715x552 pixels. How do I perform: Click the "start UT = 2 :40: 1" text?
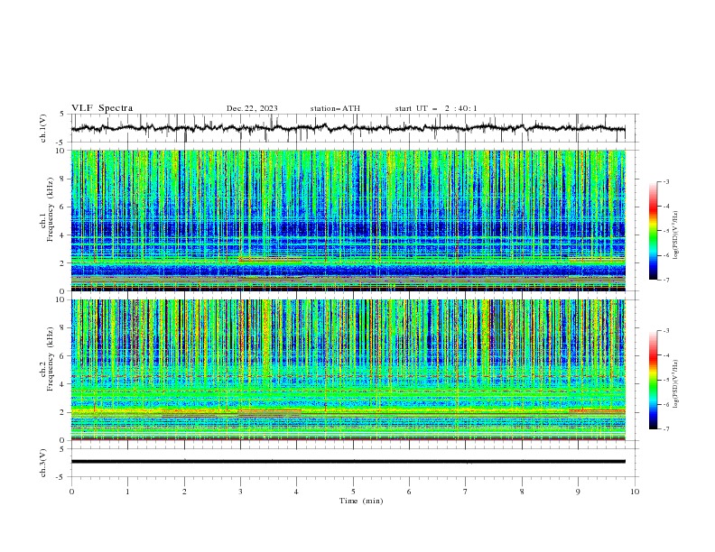436,108
